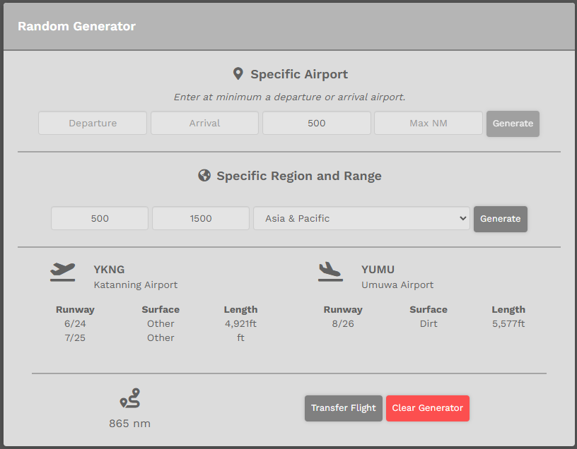Click the Transfer Flight button
This screenshot has width=577, height=449.
(344, 408)
